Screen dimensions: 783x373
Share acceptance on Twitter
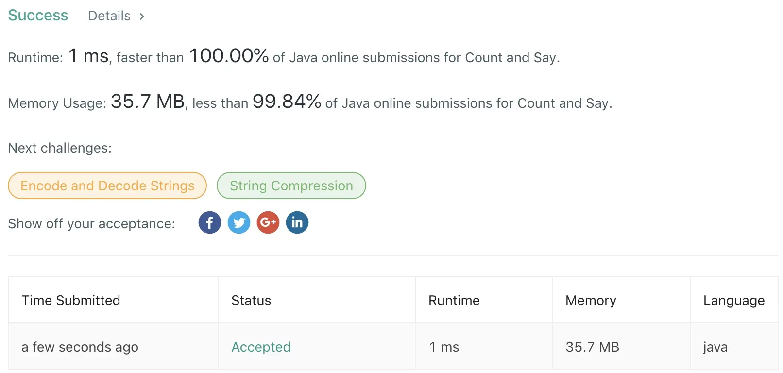239,223
